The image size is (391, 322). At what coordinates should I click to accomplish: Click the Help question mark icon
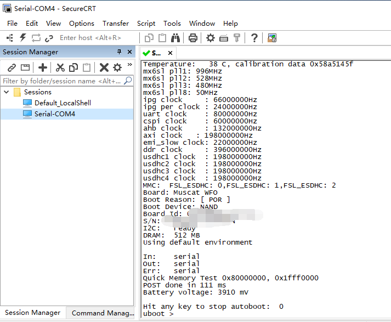[x=254, y=38]
